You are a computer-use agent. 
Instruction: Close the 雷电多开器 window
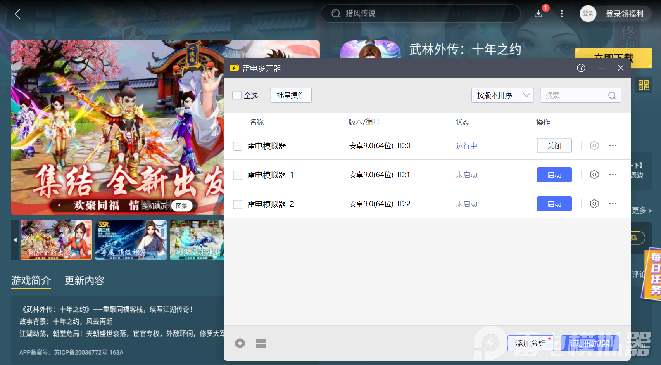(621, 68)
